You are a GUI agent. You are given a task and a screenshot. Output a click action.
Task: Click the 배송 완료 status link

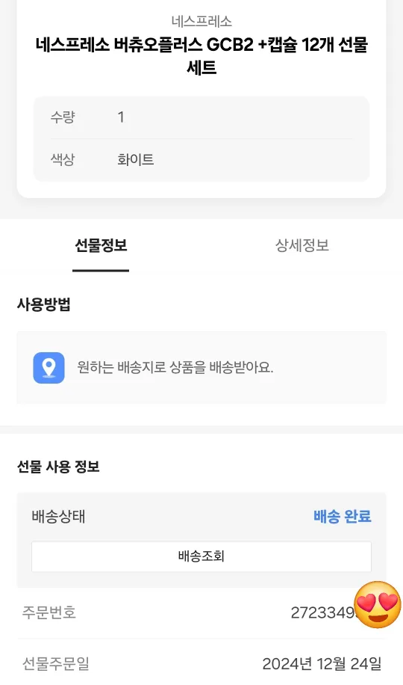(x=343, y=517)
